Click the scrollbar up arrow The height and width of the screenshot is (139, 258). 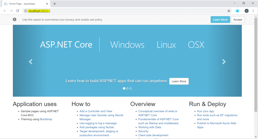pos(255,16)
